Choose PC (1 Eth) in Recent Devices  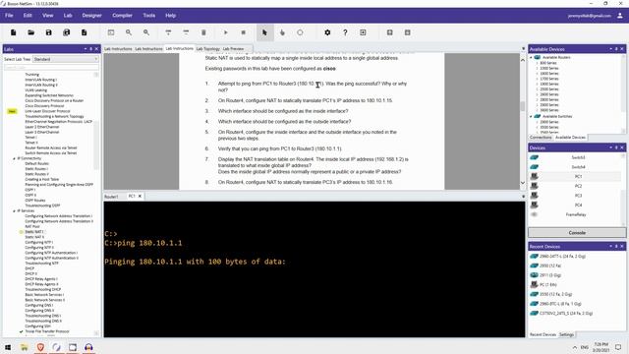tap(548, 284)
